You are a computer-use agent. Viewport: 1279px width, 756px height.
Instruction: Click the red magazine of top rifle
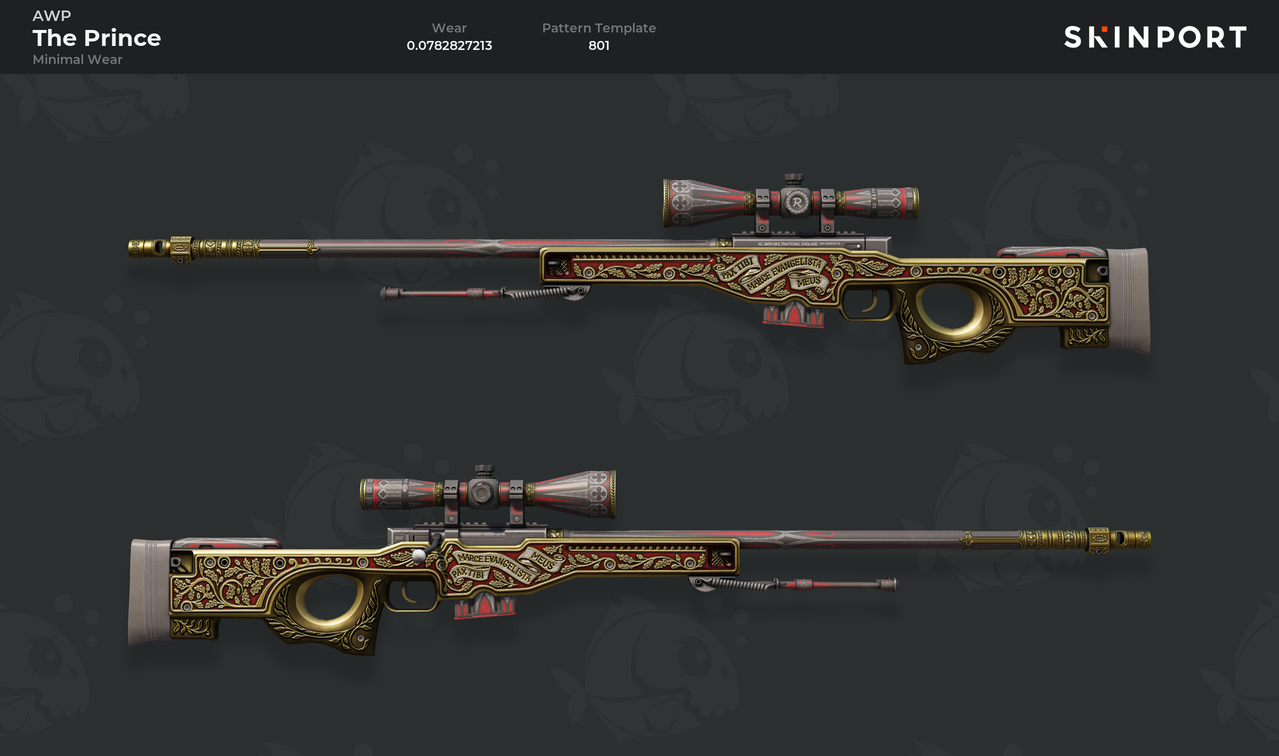pos(792,313)
